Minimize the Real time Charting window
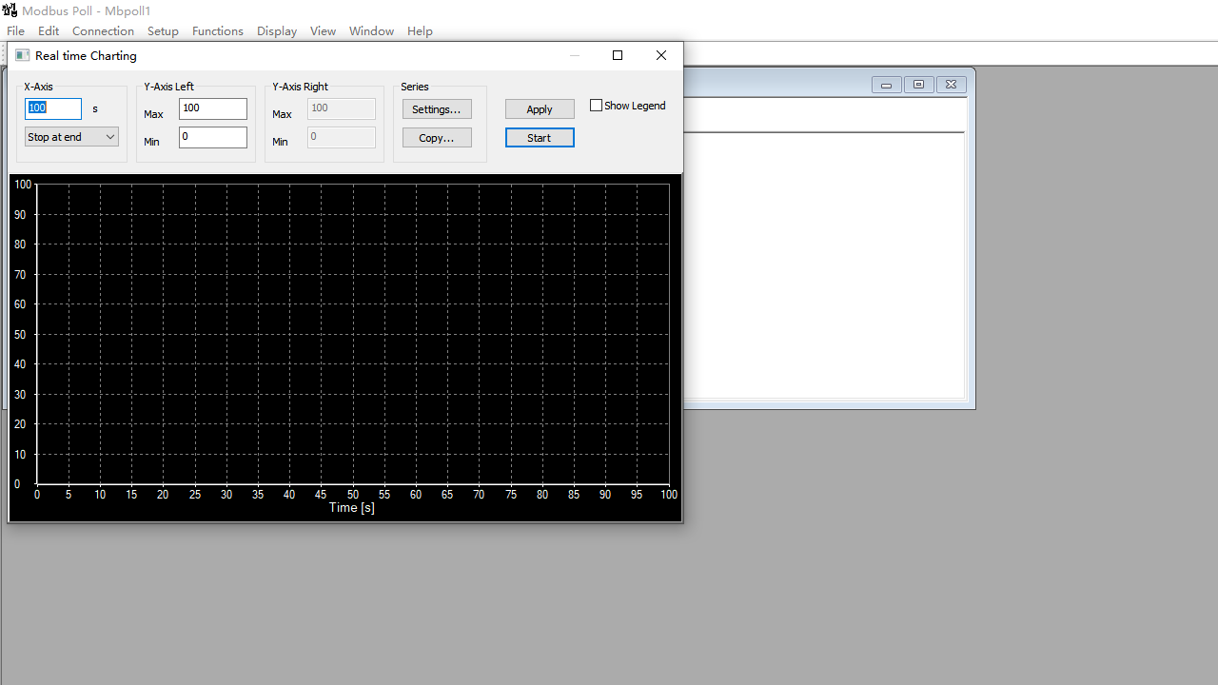Viewport: 1218px width, 685px height. point(574,55)
